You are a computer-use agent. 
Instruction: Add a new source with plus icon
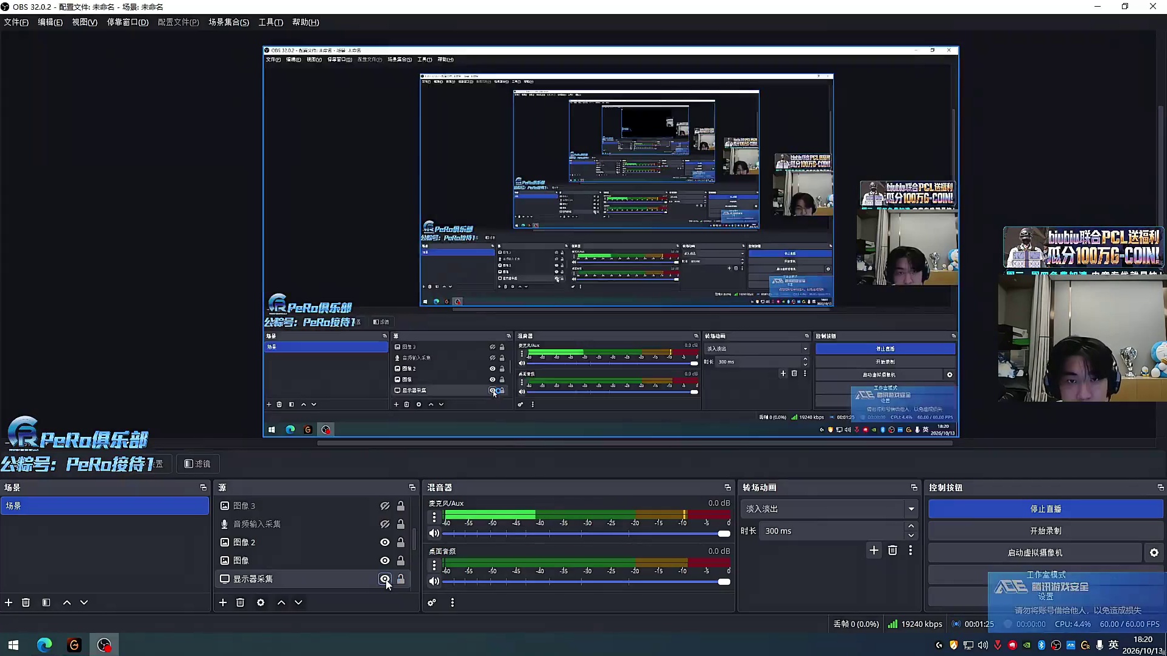point(223,602)
